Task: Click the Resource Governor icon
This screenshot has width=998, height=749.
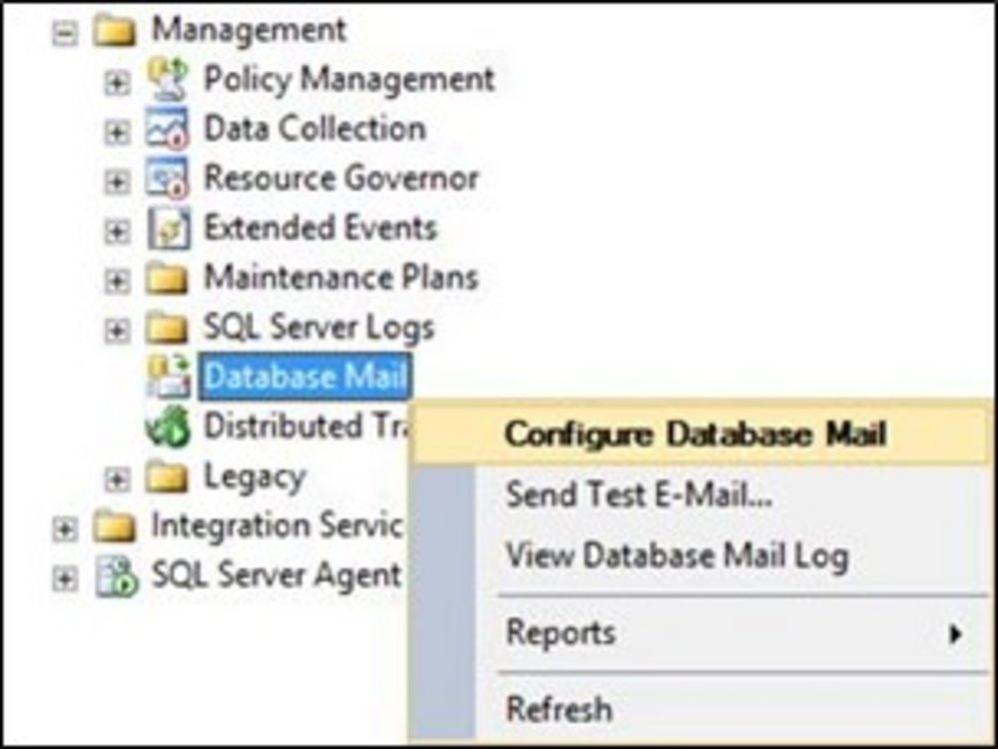Action: click(167, 179)
